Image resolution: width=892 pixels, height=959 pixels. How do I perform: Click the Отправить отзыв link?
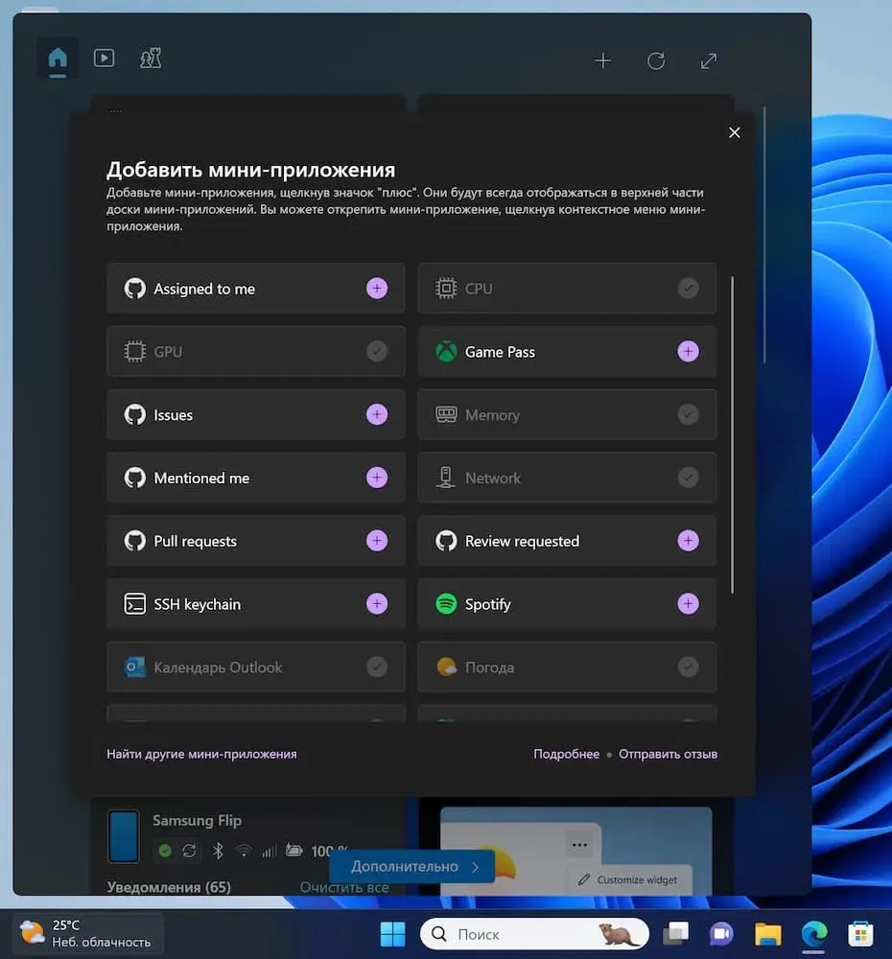pos(668,754)
